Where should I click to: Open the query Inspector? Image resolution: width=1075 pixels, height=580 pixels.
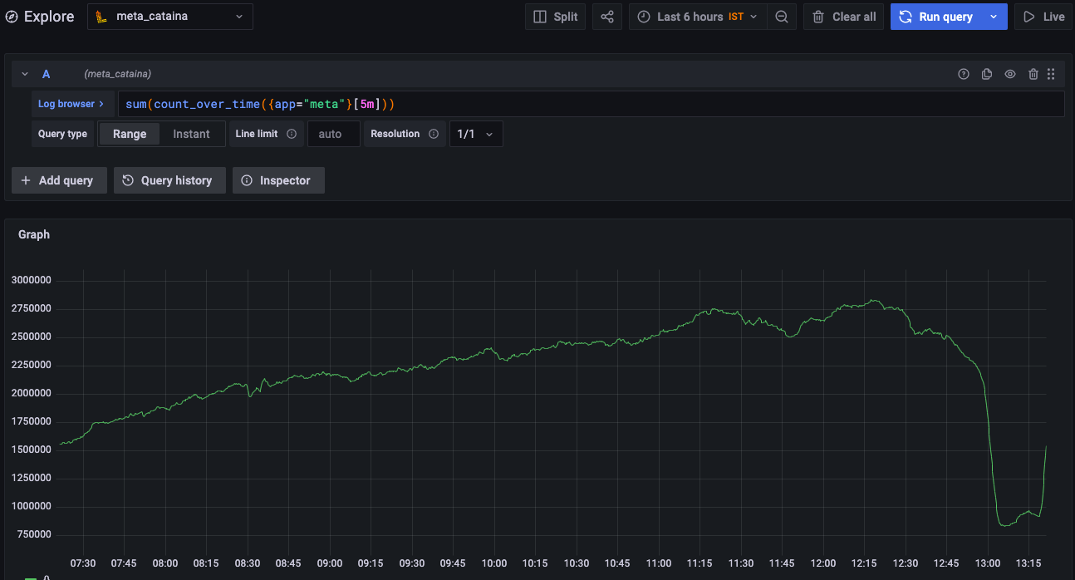pyautogui.click(x=278, y=180)
